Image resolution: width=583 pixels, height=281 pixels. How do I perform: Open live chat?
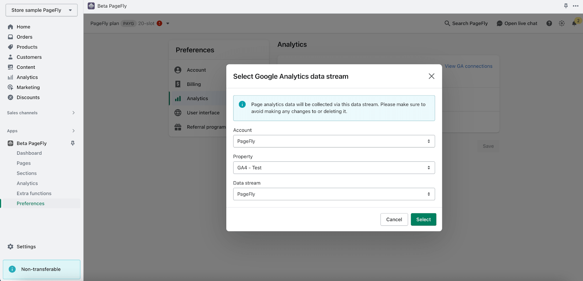coord(517,23)
